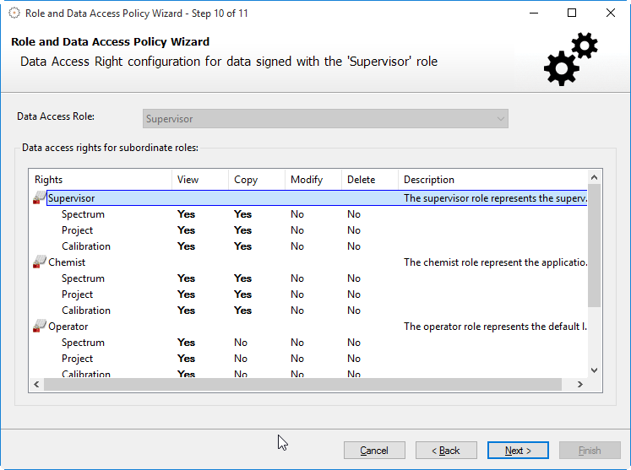Click right arrow of horizontal scrollbar

pyautogui.click(x=579, y=385)
